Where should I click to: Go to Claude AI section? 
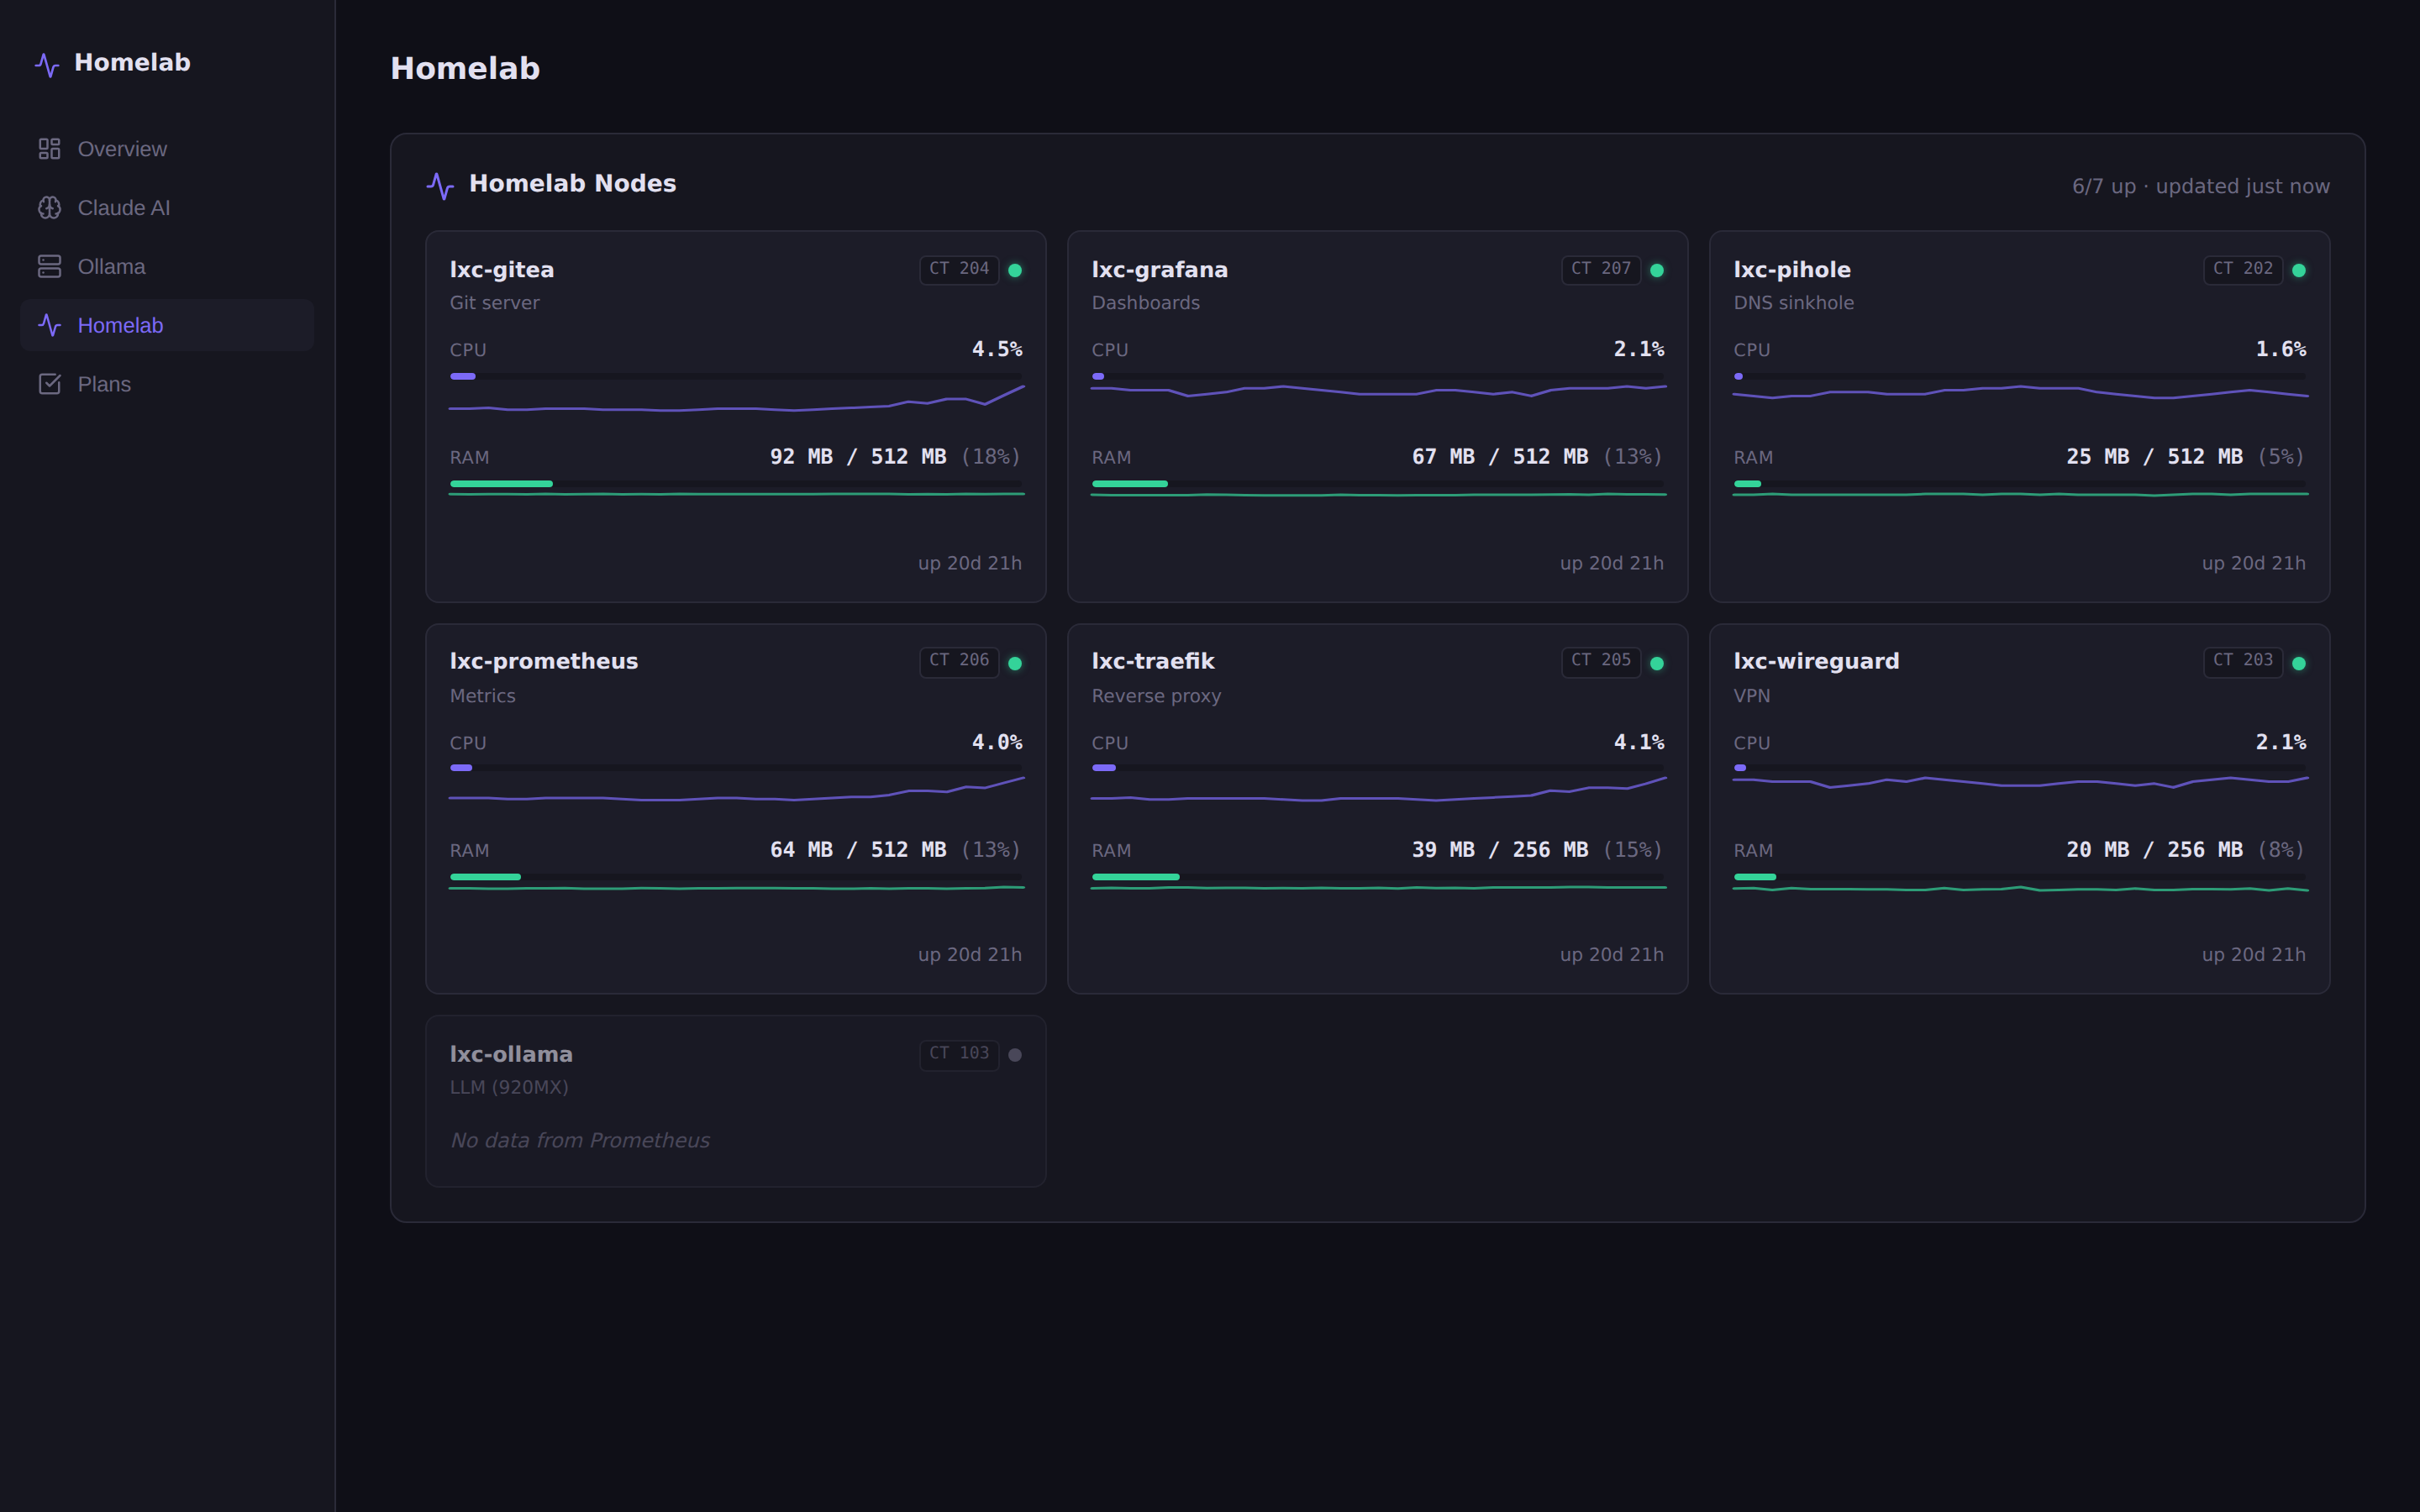[x=167, y=208]
